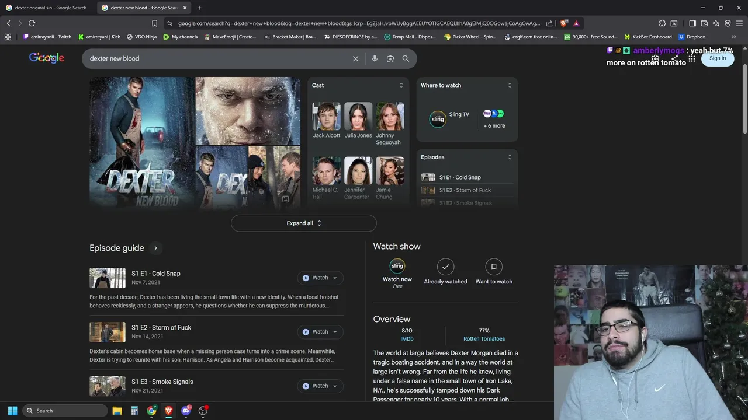Click the Sling icon under Watch now
The image size is (748, 420).
tap(397, 266)
